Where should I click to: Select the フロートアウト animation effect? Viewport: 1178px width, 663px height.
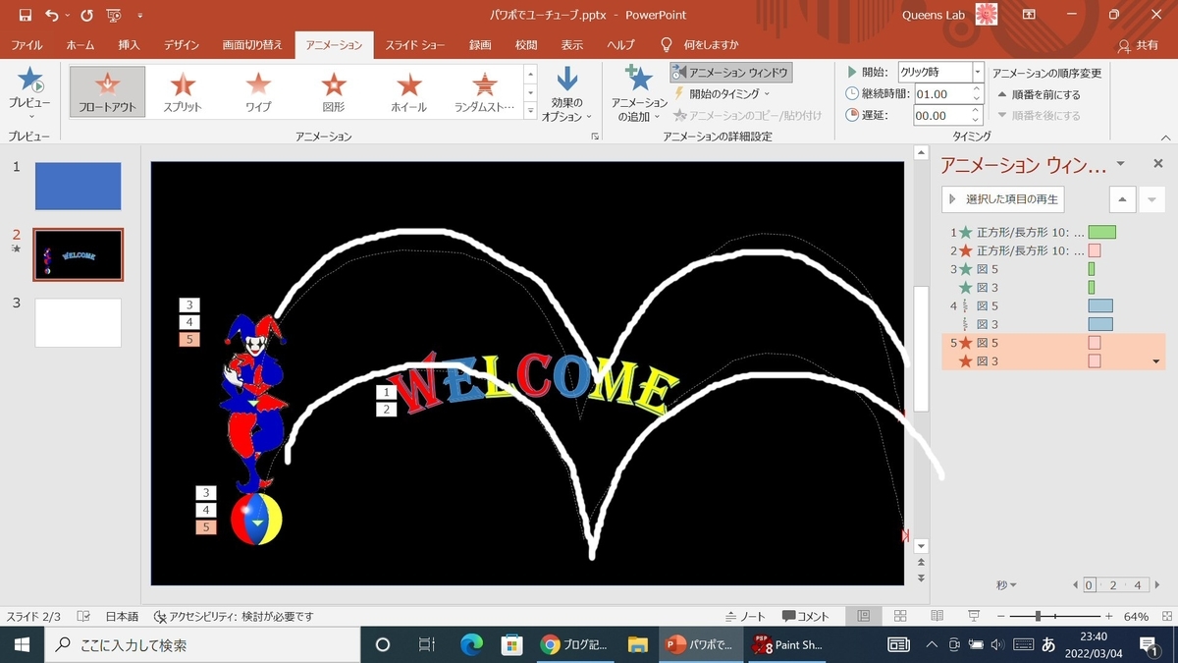pyautogui.click(x=108, y=91)
